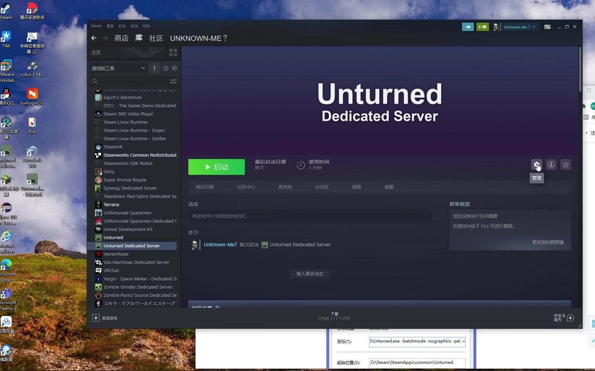Open the 商店页面 link
The width and height of the screenshot is (595, 371).
205,187
